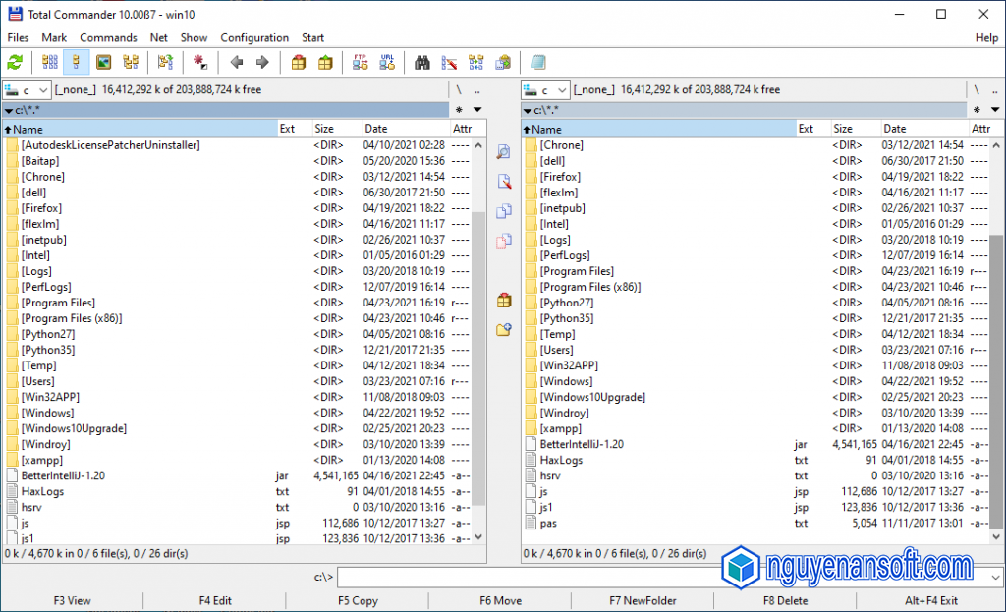Launch the Multi-Rename tool icon

(449, 62)
